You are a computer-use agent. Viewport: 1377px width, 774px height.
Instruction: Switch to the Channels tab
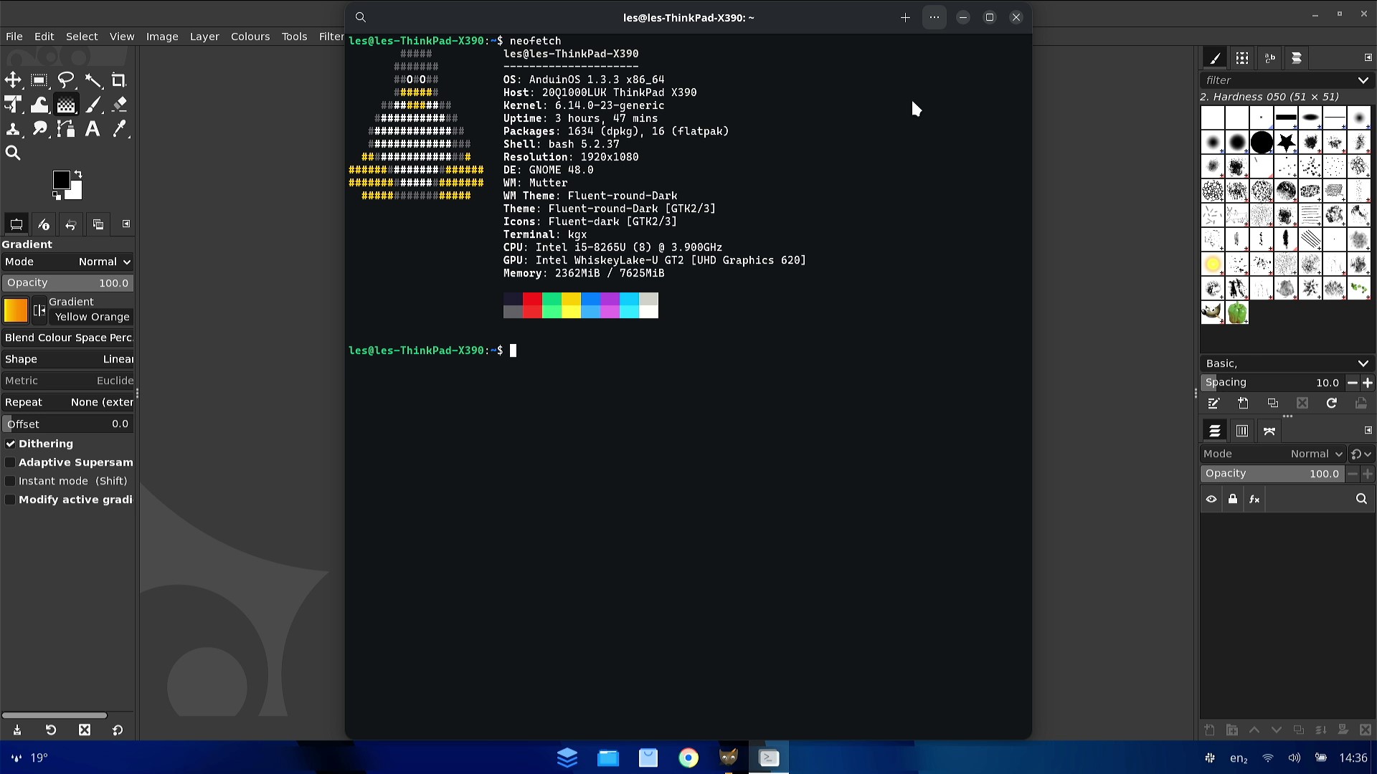point(1242,431)
